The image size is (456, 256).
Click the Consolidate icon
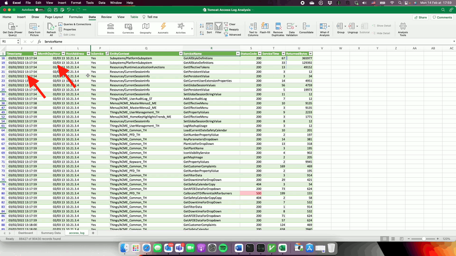click(x=306, y=28)
